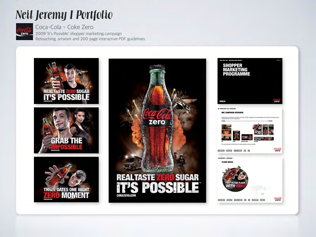Click the 'Retouching, artwork and 200 page' description line
Screen dimensions: 316x237
pos(90,39)
